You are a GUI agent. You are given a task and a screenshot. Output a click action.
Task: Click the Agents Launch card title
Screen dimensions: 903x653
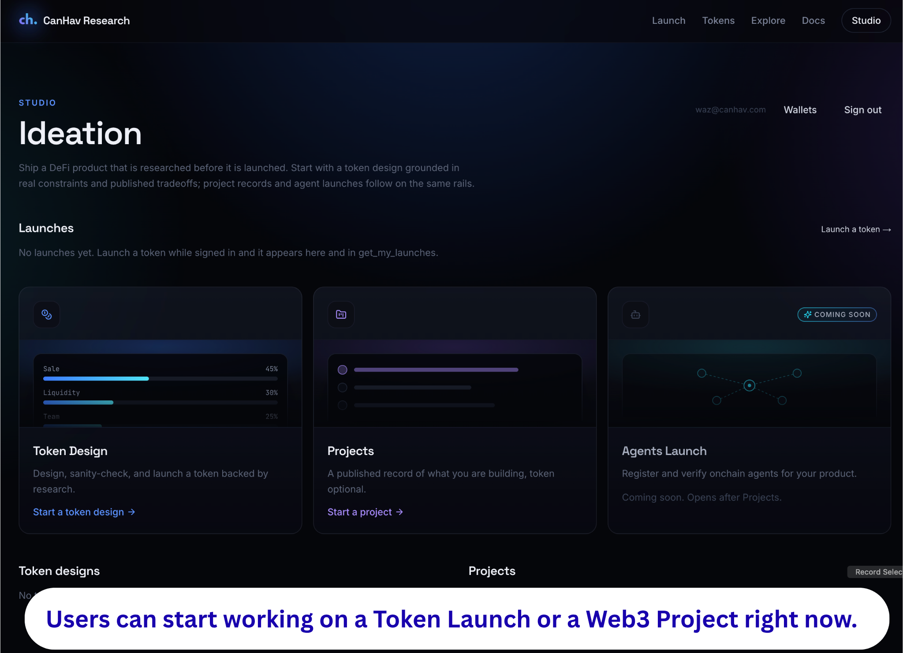pyautogui.click(x=664, y=451)
